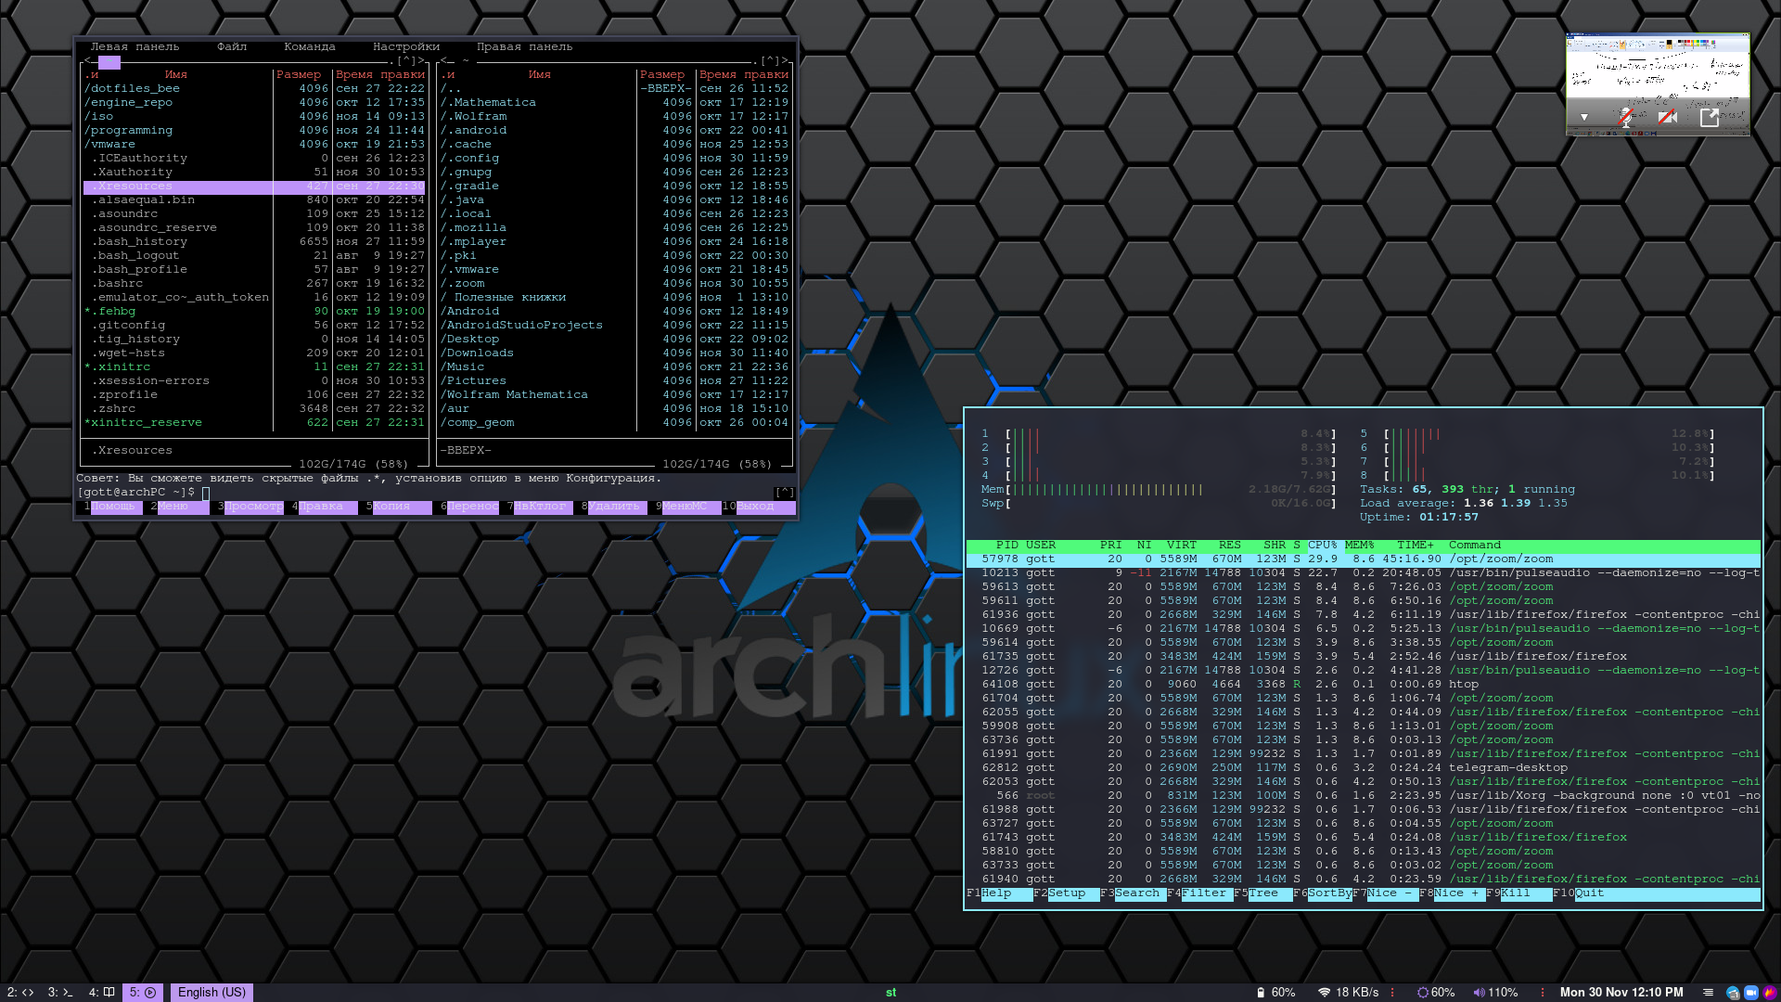The image size is (1781, 1002).
Task: Open Настройки menu in Midnight Commander
Action: 406,46
